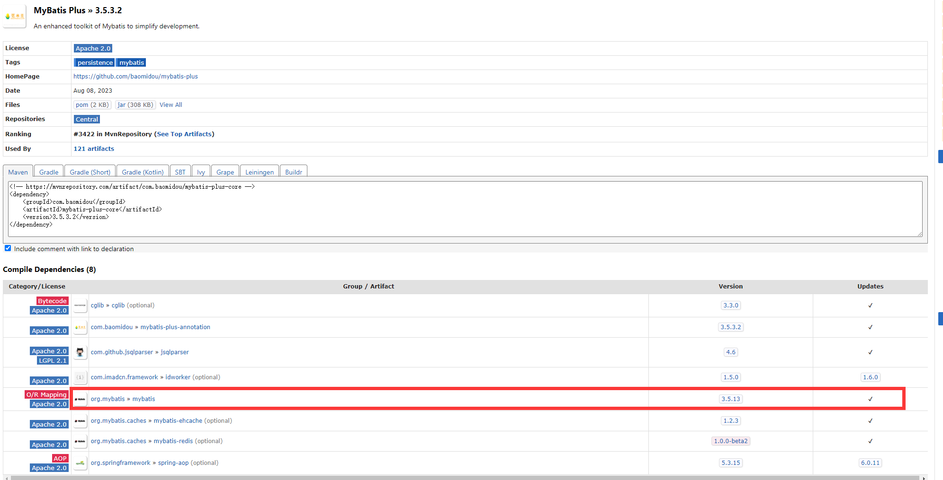Image resolution: width=943 pixels, height=480 pixels.
Task: Switch to the Gradle (Kotlin) tab
Action: 143,171
